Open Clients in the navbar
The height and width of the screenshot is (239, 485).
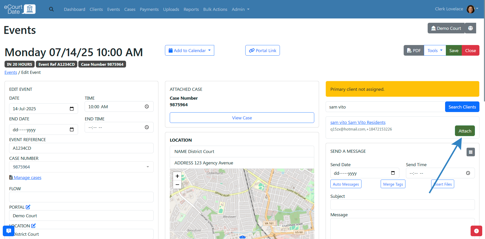coord(96,9)
